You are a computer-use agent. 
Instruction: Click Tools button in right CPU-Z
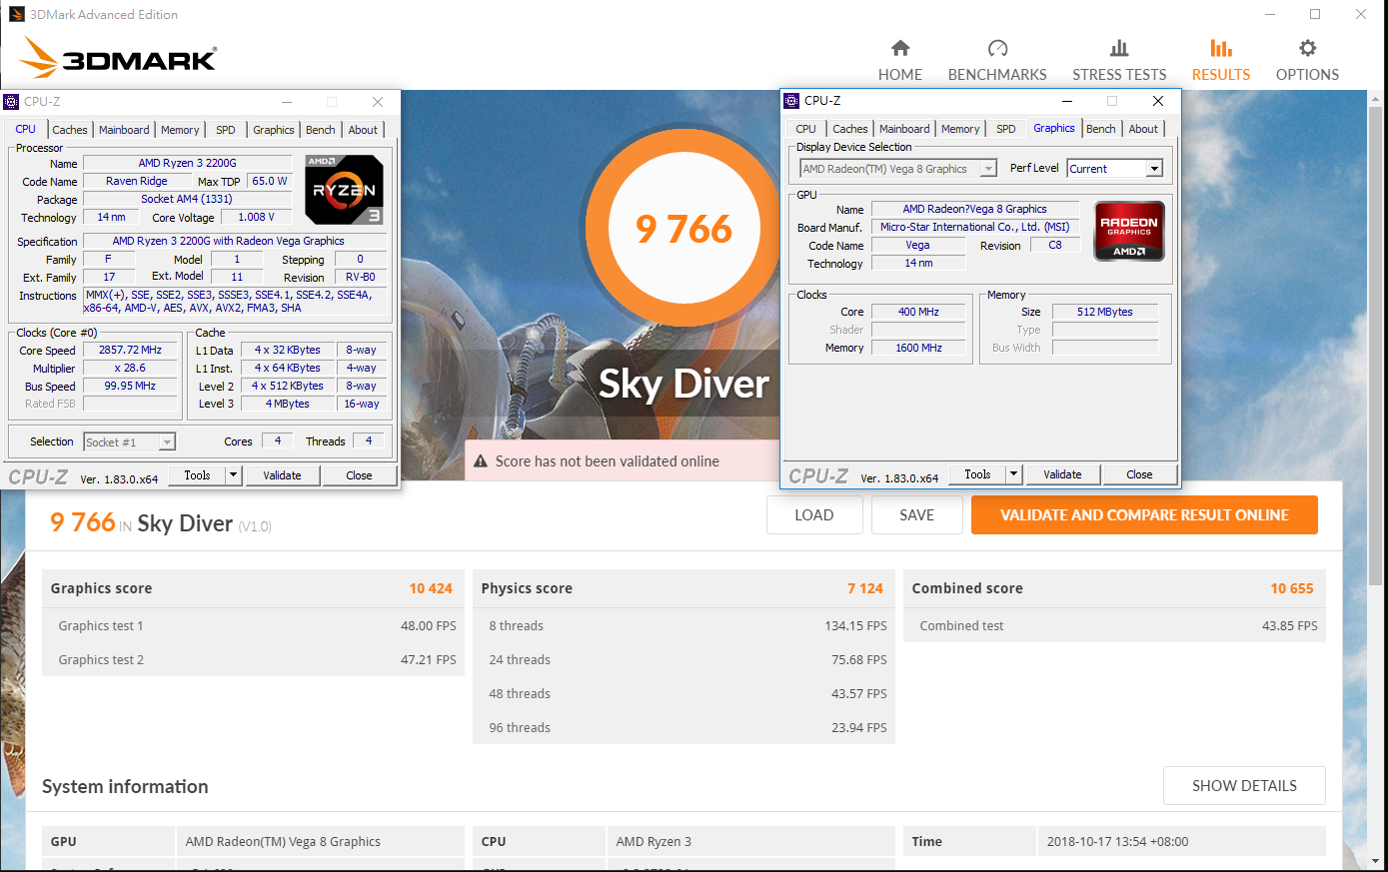pyautogui.click(x=978, y=474)
